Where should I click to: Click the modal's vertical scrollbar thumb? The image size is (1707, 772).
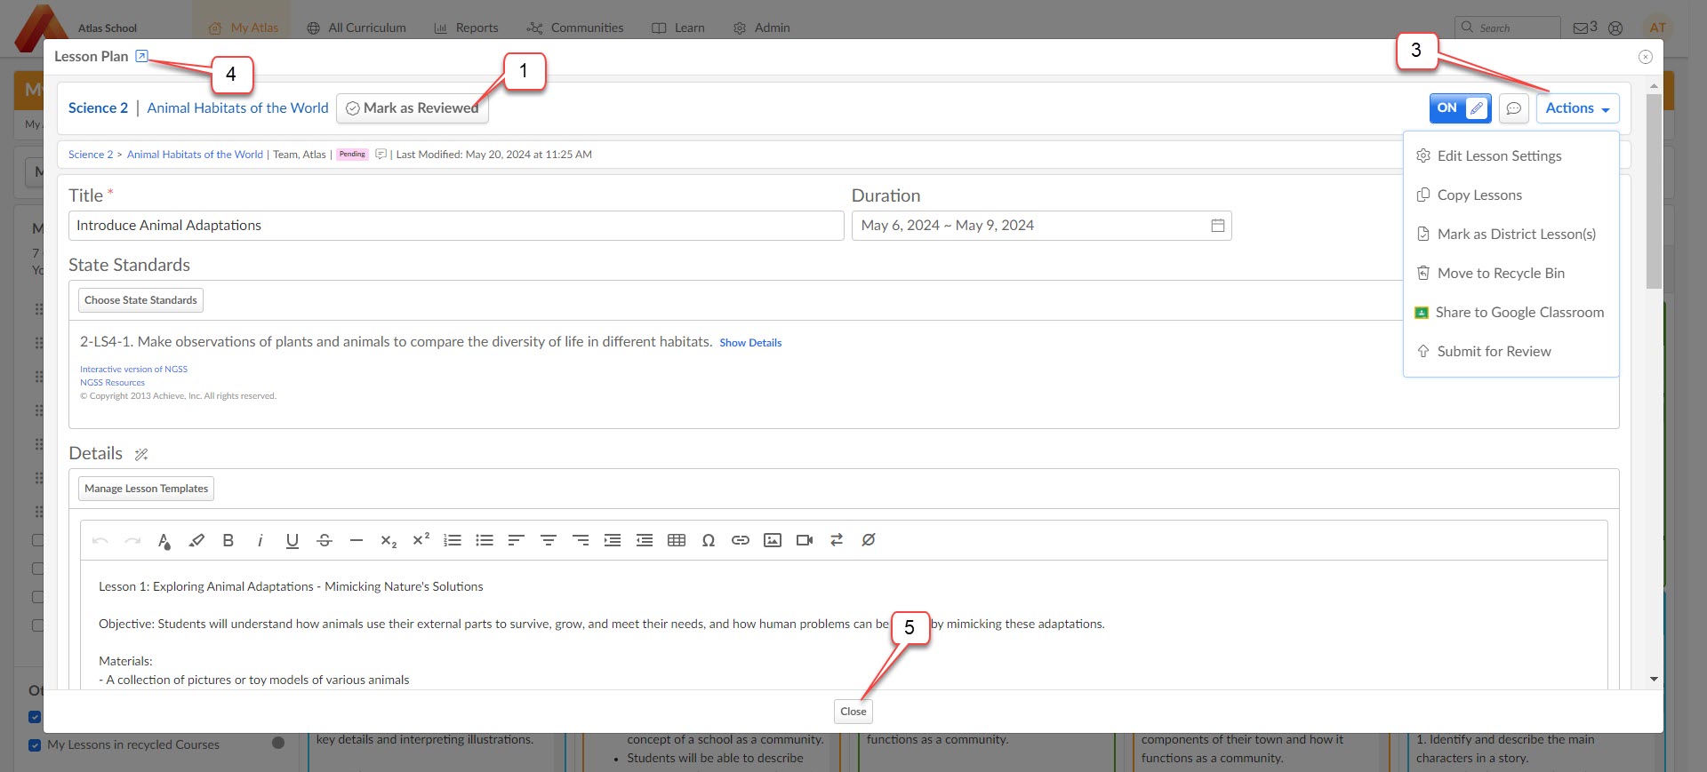pos(1654,191)
